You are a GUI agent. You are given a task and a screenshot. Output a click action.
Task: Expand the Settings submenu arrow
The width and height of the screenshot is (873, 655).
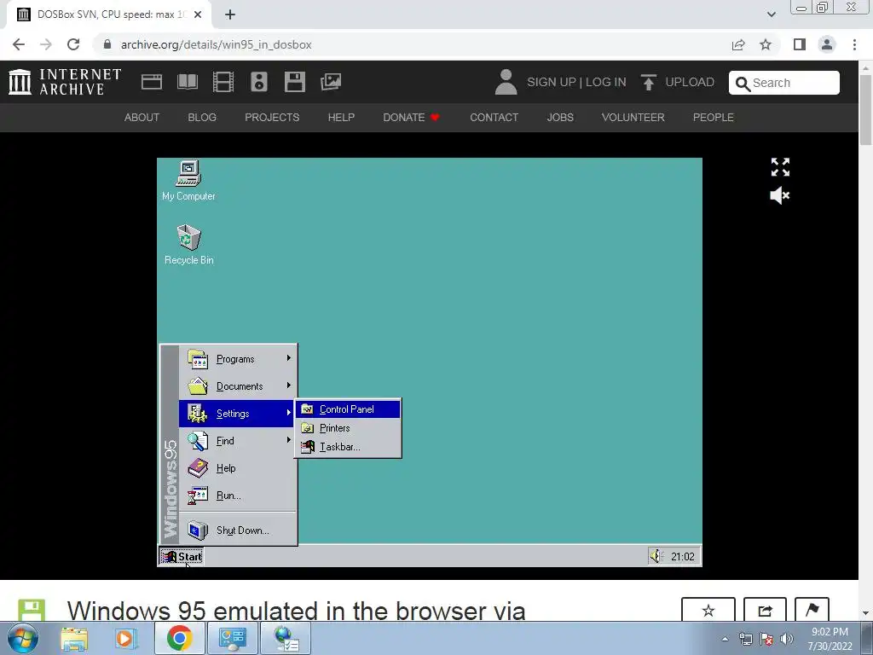click(288, 412)
